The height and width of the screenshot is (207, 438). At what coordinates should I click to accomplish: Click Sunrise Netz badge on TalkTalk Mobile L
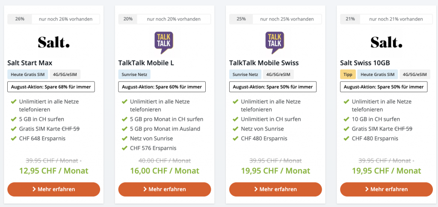click(x=134, y=75)
